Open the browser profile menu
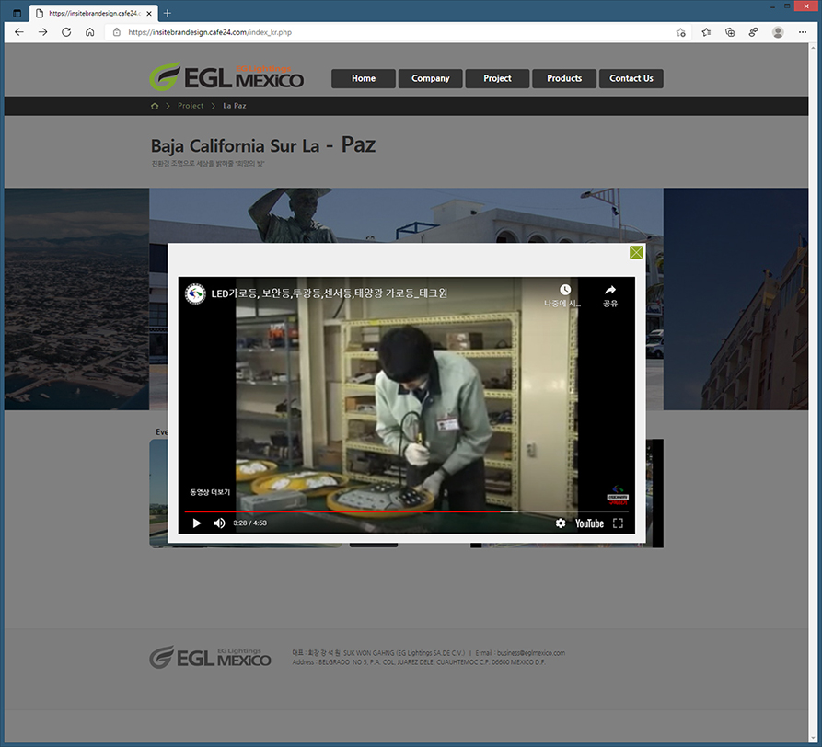Viewport: 822px width, 747px height. [778, 32]
